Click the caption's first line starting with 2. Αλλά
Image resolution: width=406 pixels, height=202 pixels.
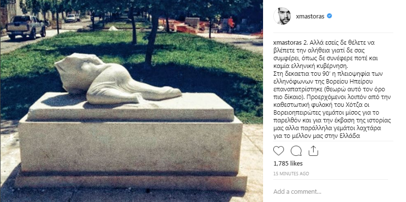pyautogui.click(x=332, y=43)
